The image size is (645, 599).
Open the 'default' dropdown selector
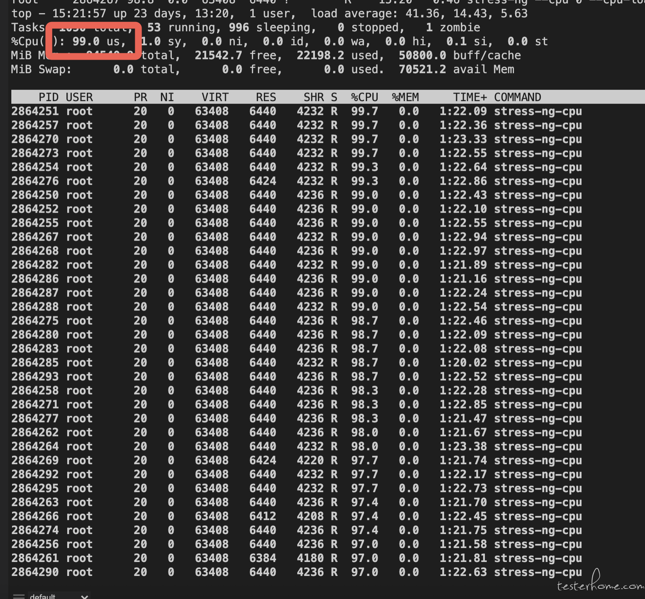tap(59, 596)
